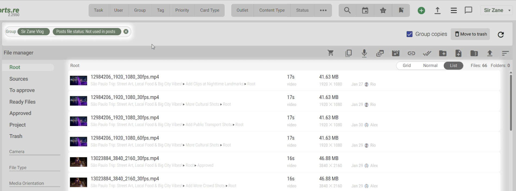
Task: Select the Trash folder in sidebar
Action: point(16,136)
